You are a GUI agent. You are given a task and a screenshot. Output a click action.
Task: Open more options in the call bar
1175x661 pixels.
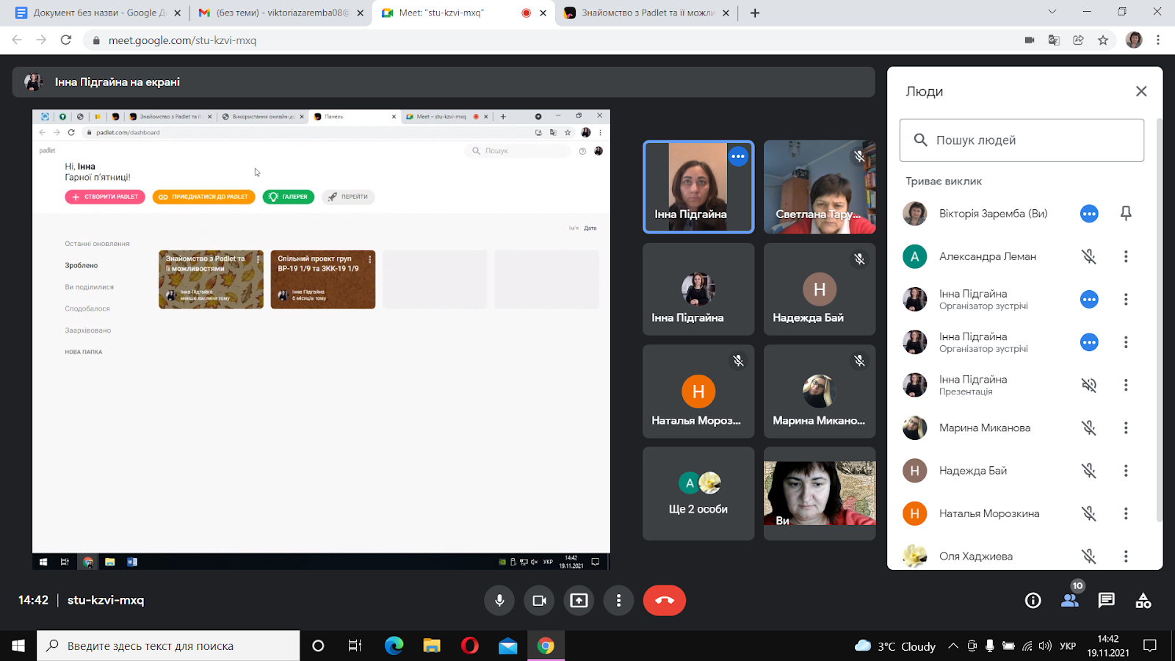click(x=618, y=601)
